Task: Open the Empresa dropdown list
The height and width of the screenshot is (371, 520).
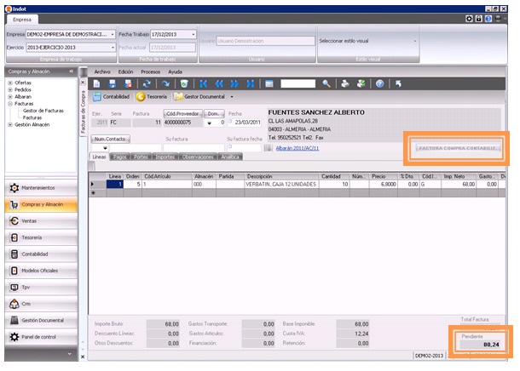Action: (113, 35)
